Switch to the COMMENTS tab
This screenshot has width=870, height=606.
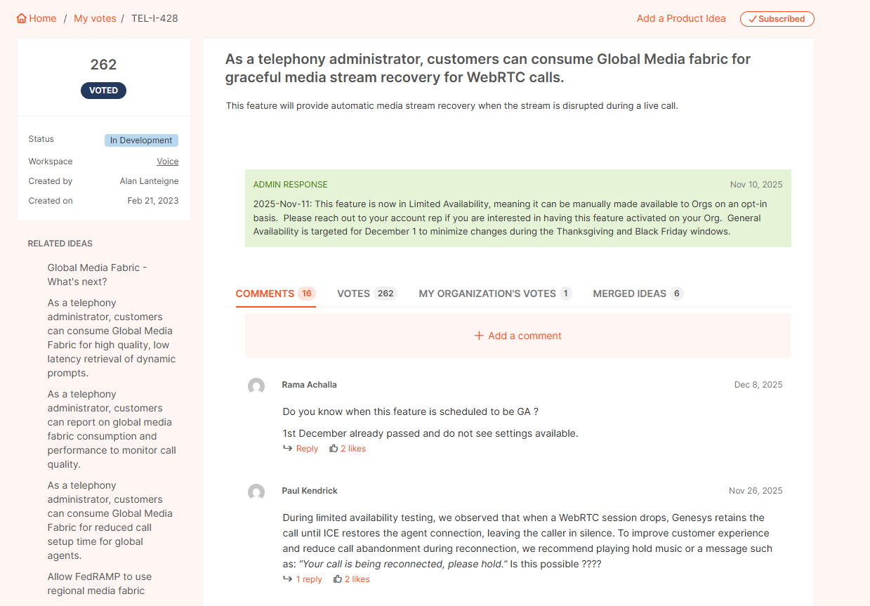point(275,294)
